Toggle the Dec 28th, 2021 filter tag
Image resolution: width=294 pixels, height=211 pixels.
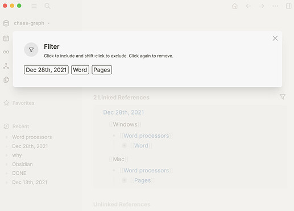point(46,70)
